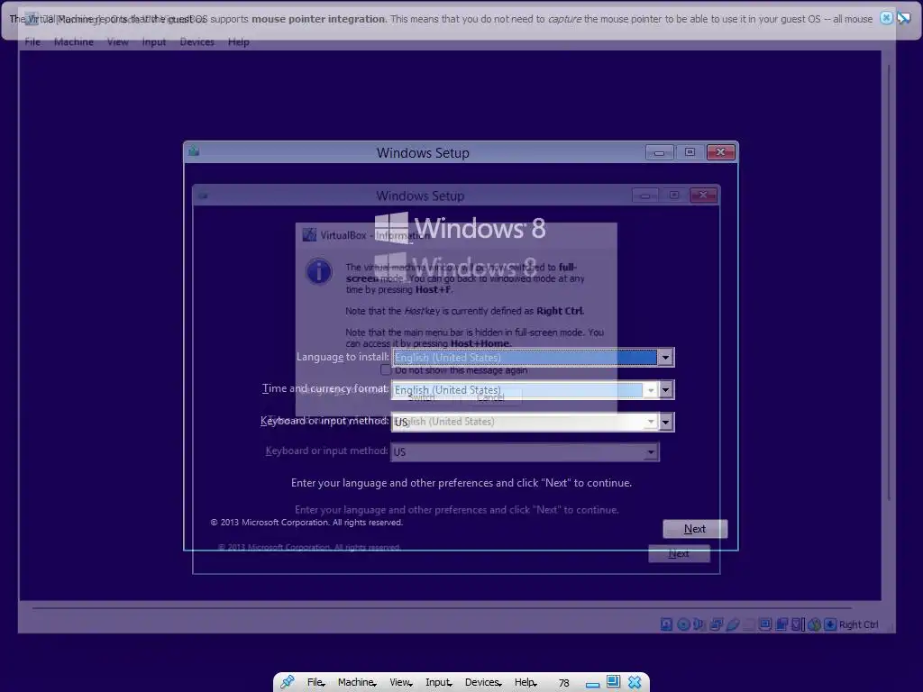This screenshot has height=692, width=923.
Task: Click the vertical scrollbar of VM window
Action: click(x=889, y=282)
